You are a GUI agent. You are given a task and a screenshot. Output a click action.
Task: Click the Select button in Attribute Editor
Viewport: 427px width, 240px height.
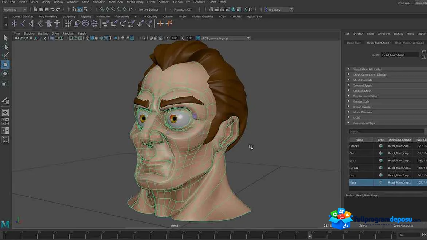point(363,225)
